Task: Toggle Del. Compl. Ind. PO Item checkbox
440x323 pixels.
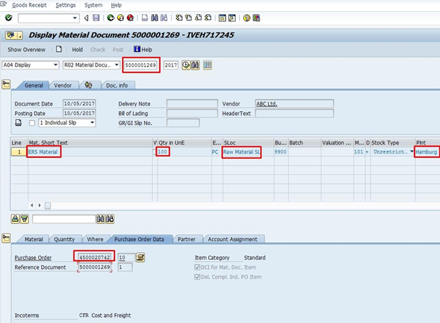Action: pos(197,277)
